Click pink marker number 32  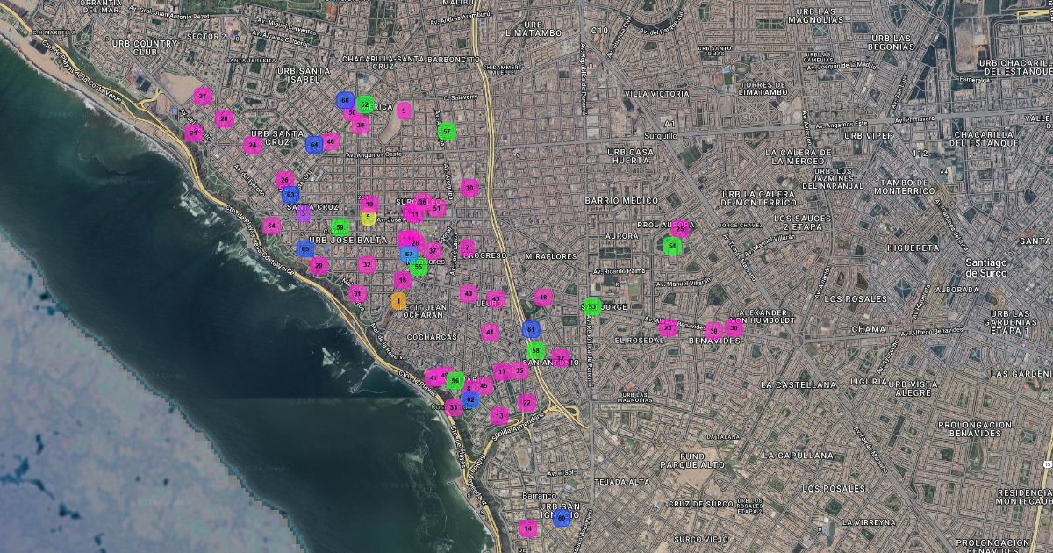[x=367, y=265]
